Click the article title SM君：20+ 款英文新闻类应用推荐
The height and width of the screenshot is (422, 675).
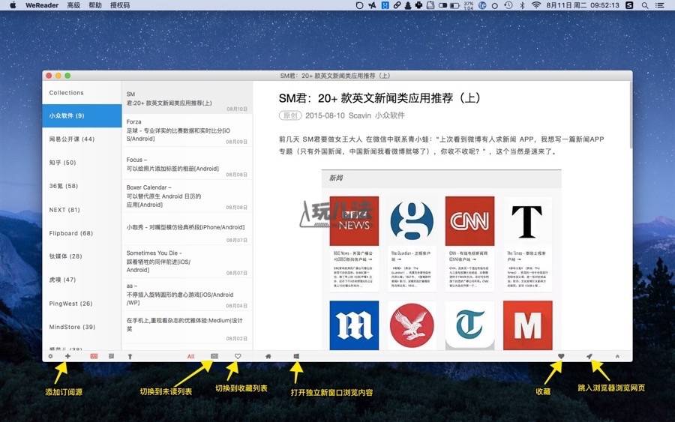coord(379,98)
